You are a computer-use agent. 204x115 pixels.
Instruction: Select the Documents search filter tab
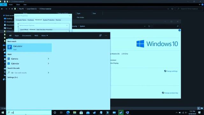26,35
